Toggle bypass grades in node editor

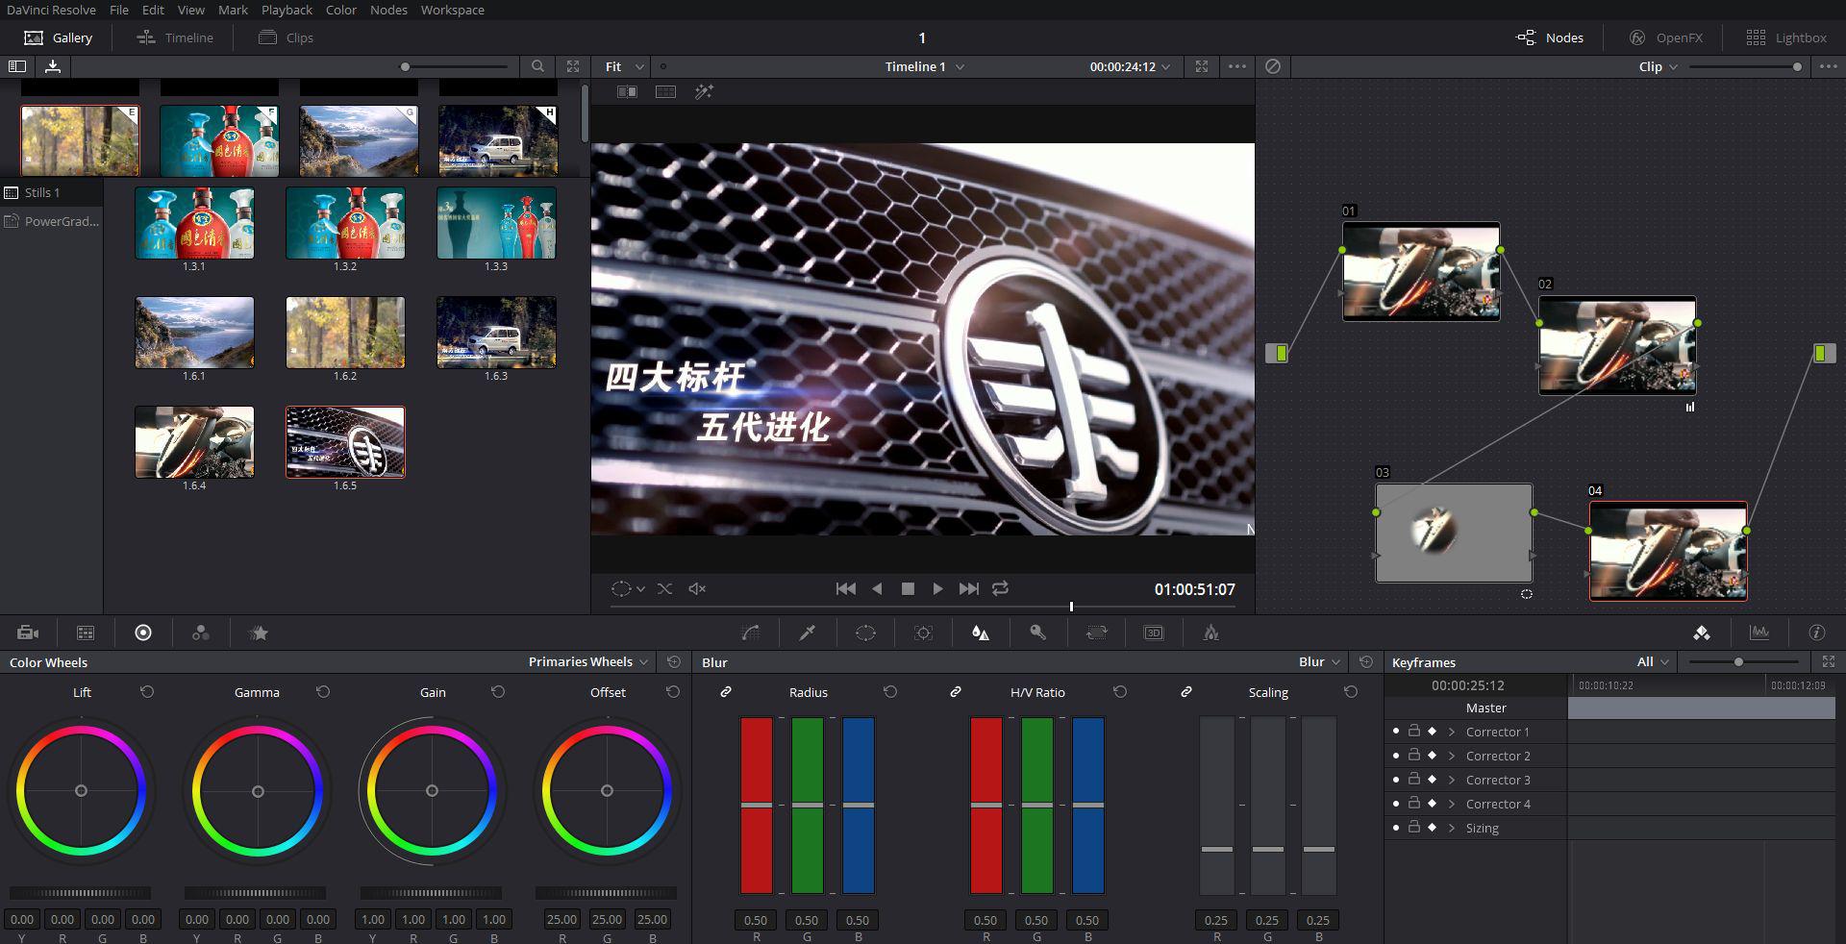click(1273, 66)
